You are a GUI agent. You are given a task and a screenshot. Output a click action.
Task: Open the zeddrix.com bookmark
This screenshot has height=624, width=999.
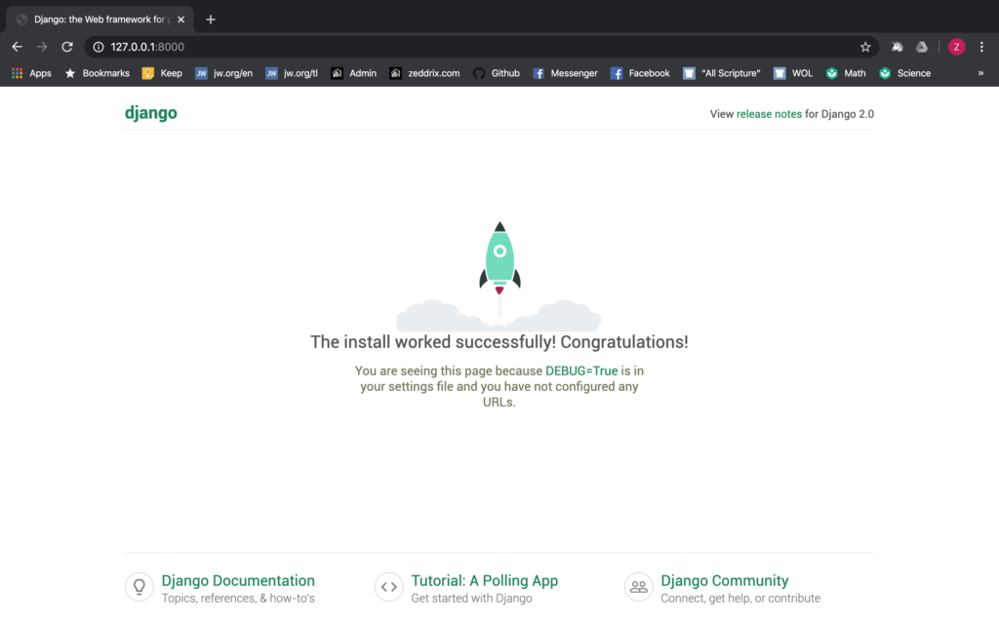point(424,73)
